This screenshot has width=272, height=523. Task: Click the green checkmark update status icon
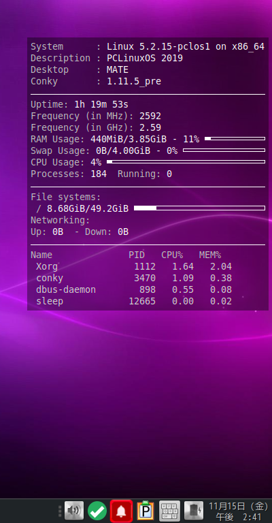pyautogui.click(x=97, y=511)
